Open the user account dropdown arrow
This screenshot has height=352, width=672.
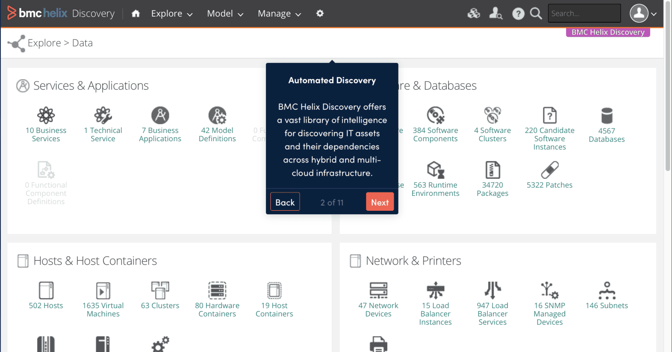tap(653, 13)
